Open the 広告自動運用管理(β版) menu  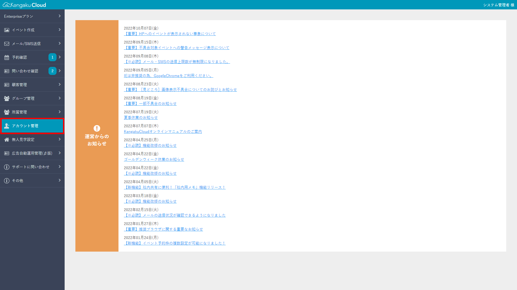32,153
